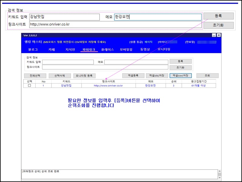Run the rank lookup with 조회 button
Screen dimensions: 242x182
[x=207, y=76]
